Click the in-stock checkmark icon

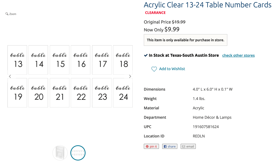[x=146, y=55]
